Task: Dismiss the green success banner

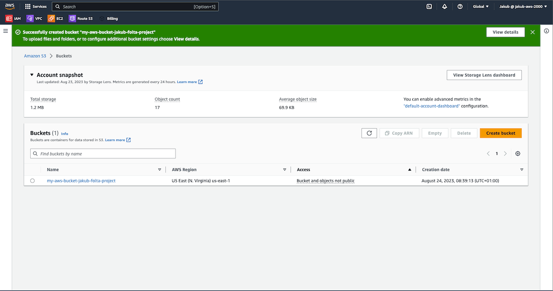Action: pyautogui.click(x=532, y=32)
